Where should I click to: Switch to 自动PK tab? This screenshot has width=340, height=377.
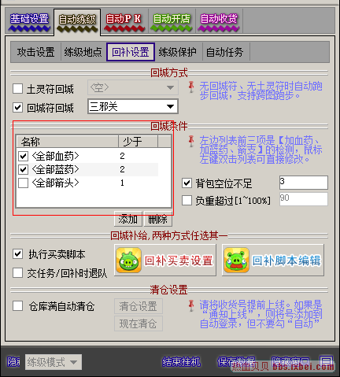coord(124,21)
